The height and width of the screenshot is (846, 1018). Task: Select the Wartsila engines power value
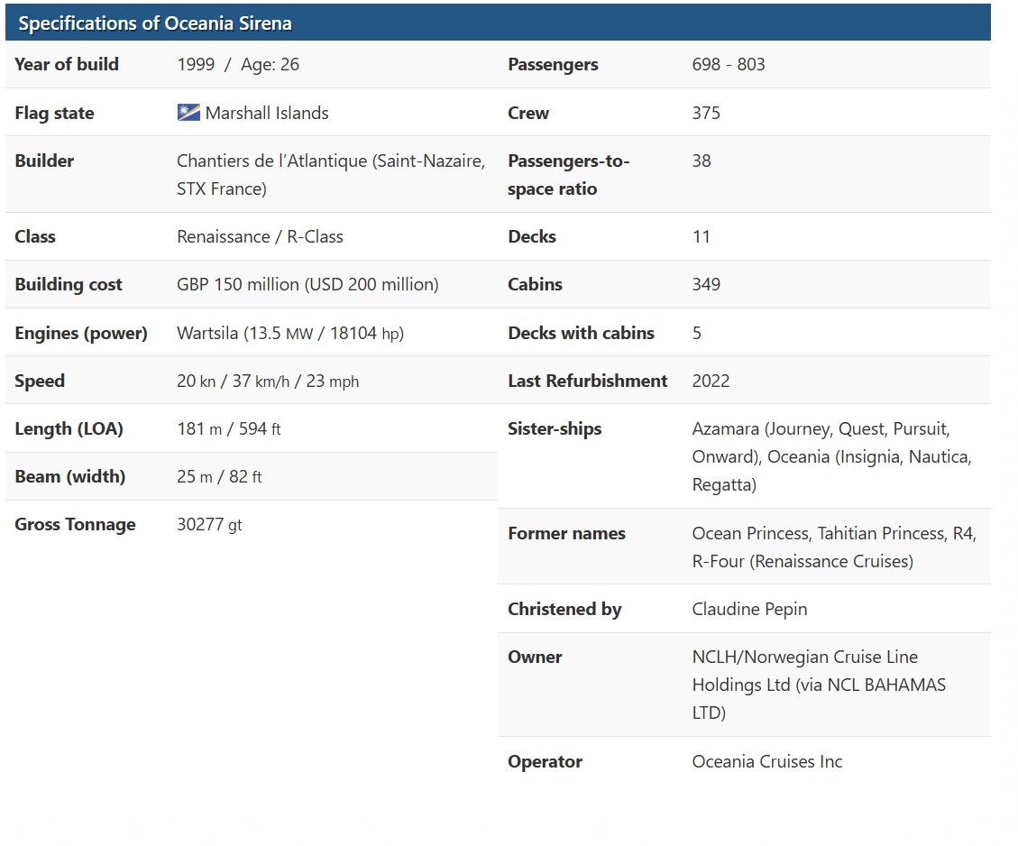tap(289, 333)
